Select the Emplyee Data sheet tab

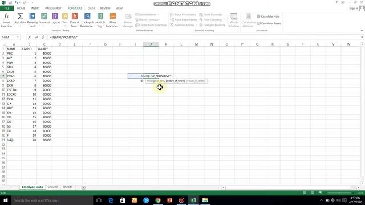click(x=33, y=187)
